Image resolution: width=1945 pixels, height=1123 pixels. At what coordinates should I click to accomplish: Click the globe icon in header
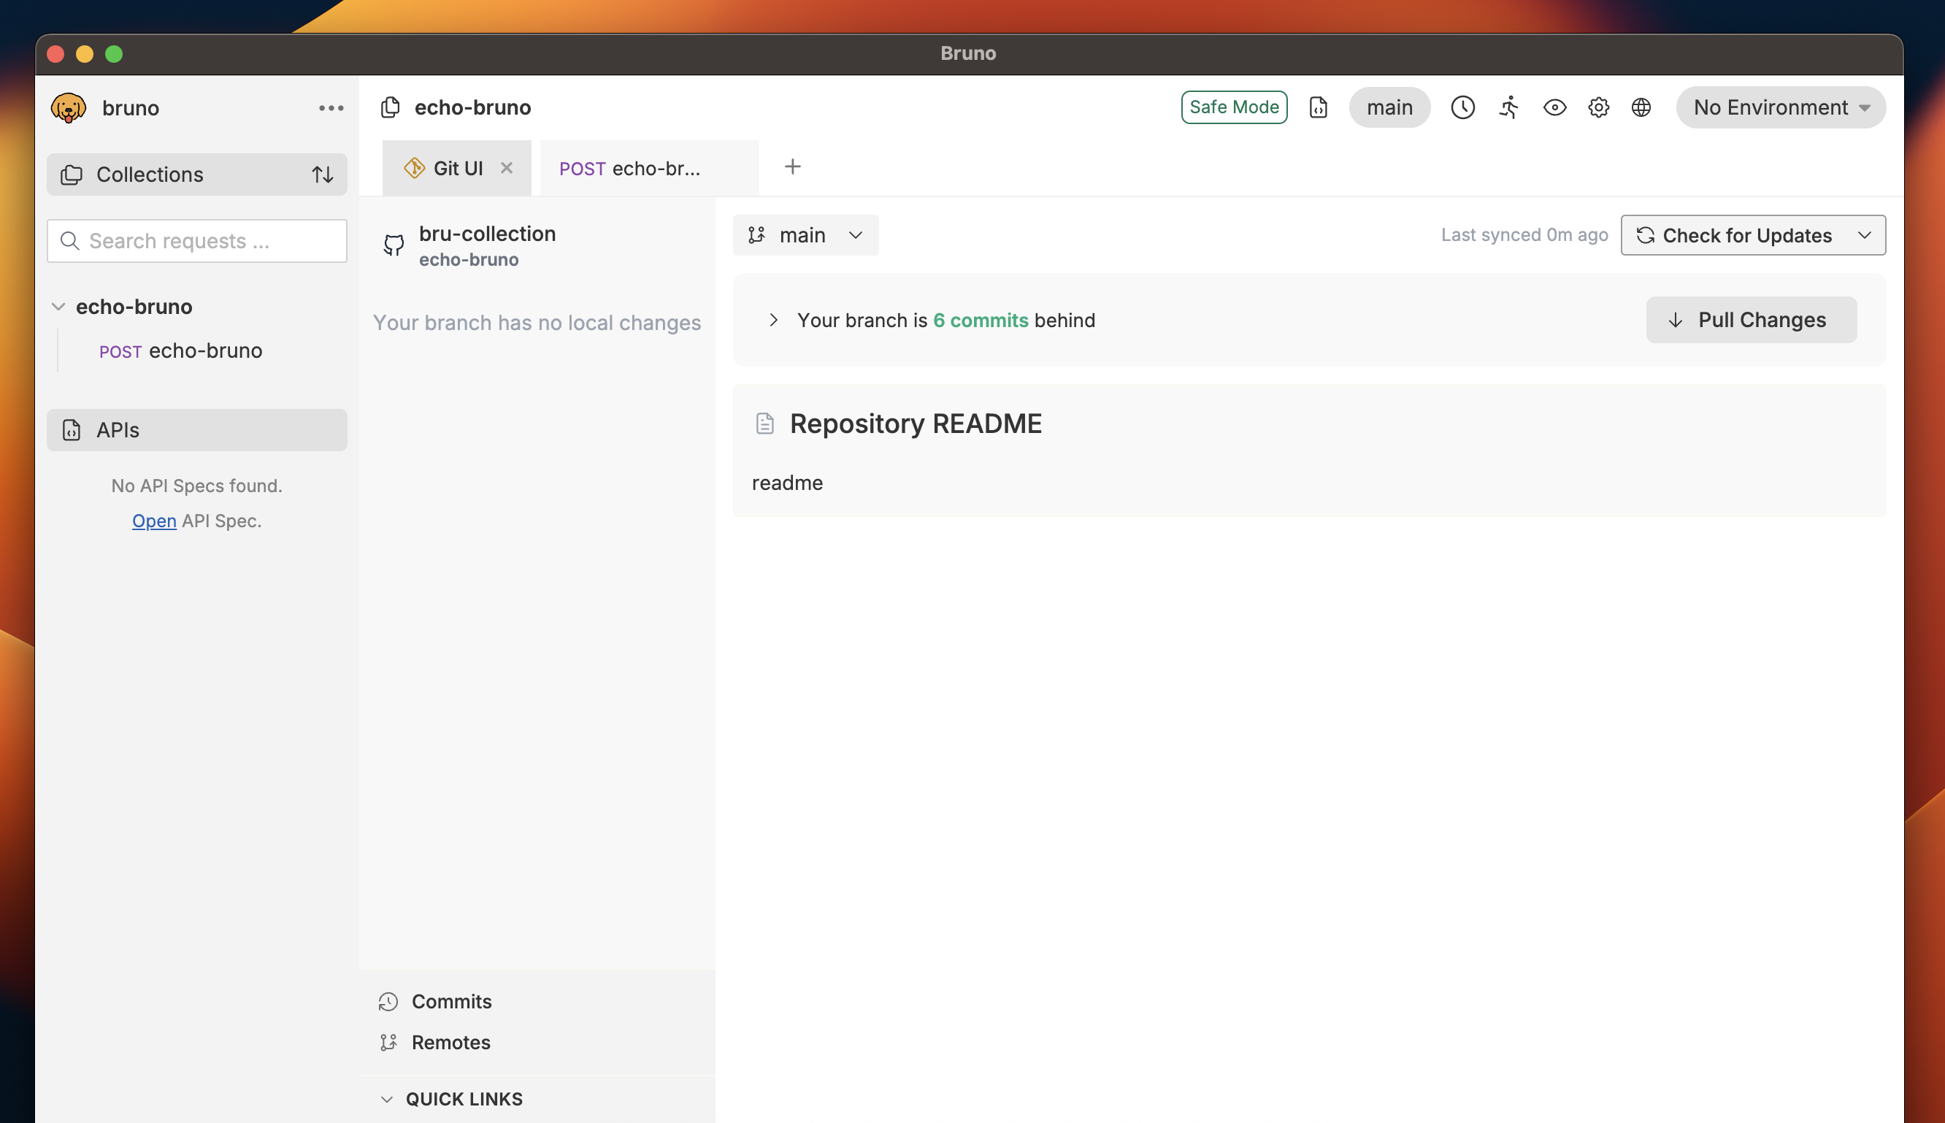point(1641,107)
